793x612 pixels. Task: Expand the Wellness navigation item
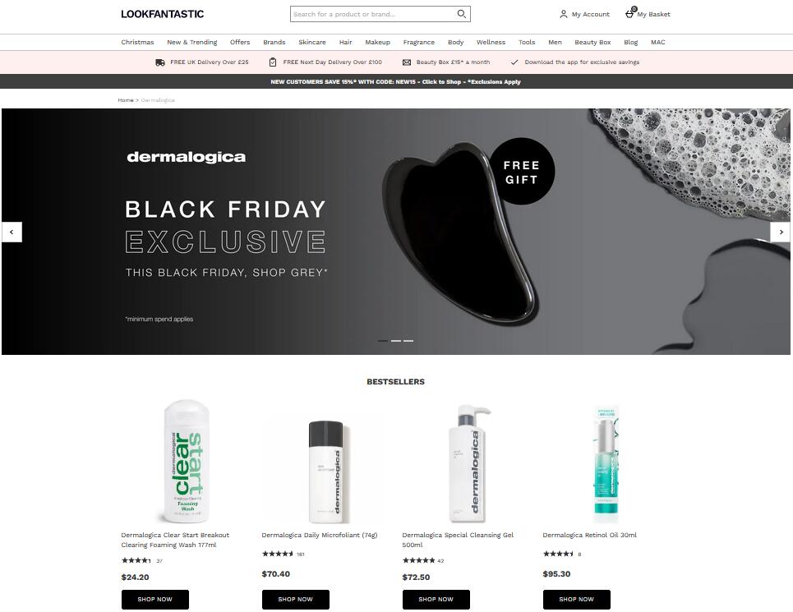click(x=491, y=42)
